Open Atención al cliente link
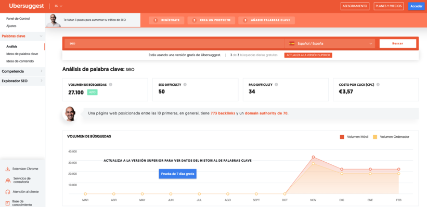 [x=25, y=192]
